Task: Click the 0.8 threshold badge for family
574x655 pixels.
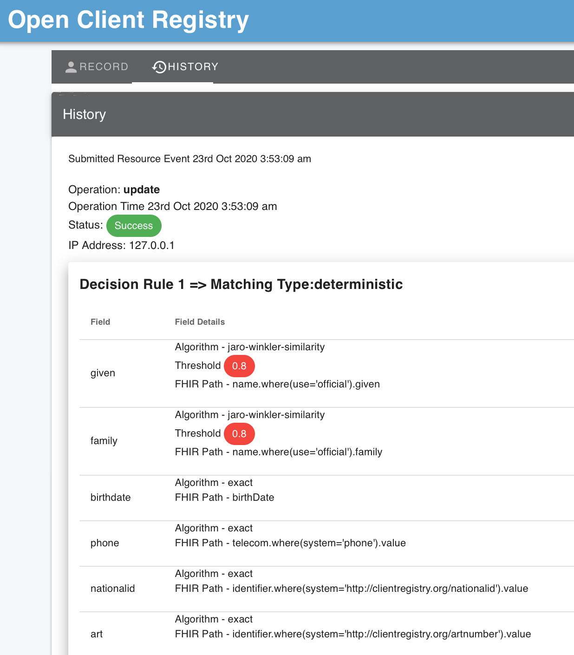Action: click(x=239, y=434)
